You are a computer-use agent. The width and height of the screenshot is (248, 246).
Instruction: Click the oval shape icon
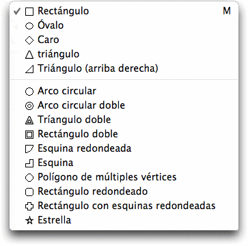(x=29, y=26)
